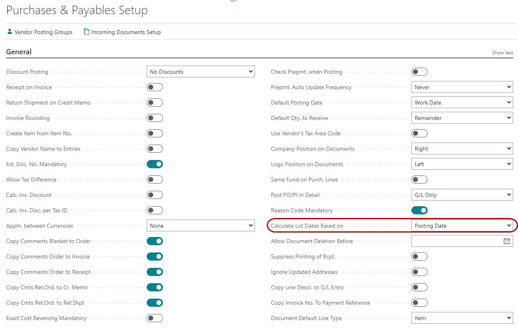Click Show less in General section

pos(502,53)
